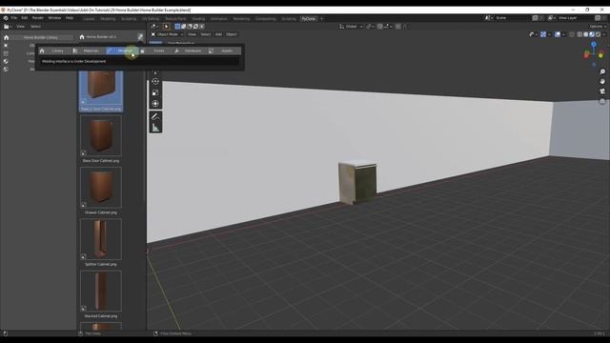Image resolution: width=610 pixels, height=343 pixels.
Task: Select the Fronts tab in popup
Action: click(155, 50)
